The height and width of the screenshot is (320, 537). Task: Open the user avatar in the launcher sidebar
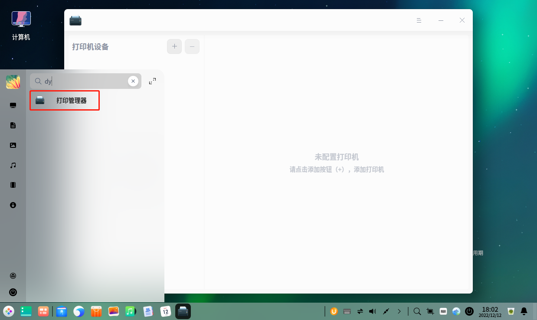(13, 82)
